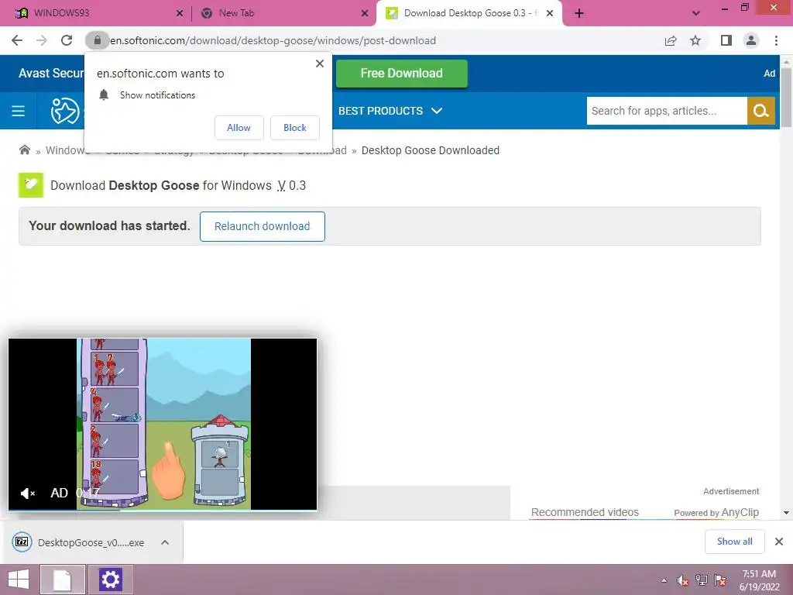Open the Softonic hamburger menu
The image size is (793, 595).
tap(19, 111)
